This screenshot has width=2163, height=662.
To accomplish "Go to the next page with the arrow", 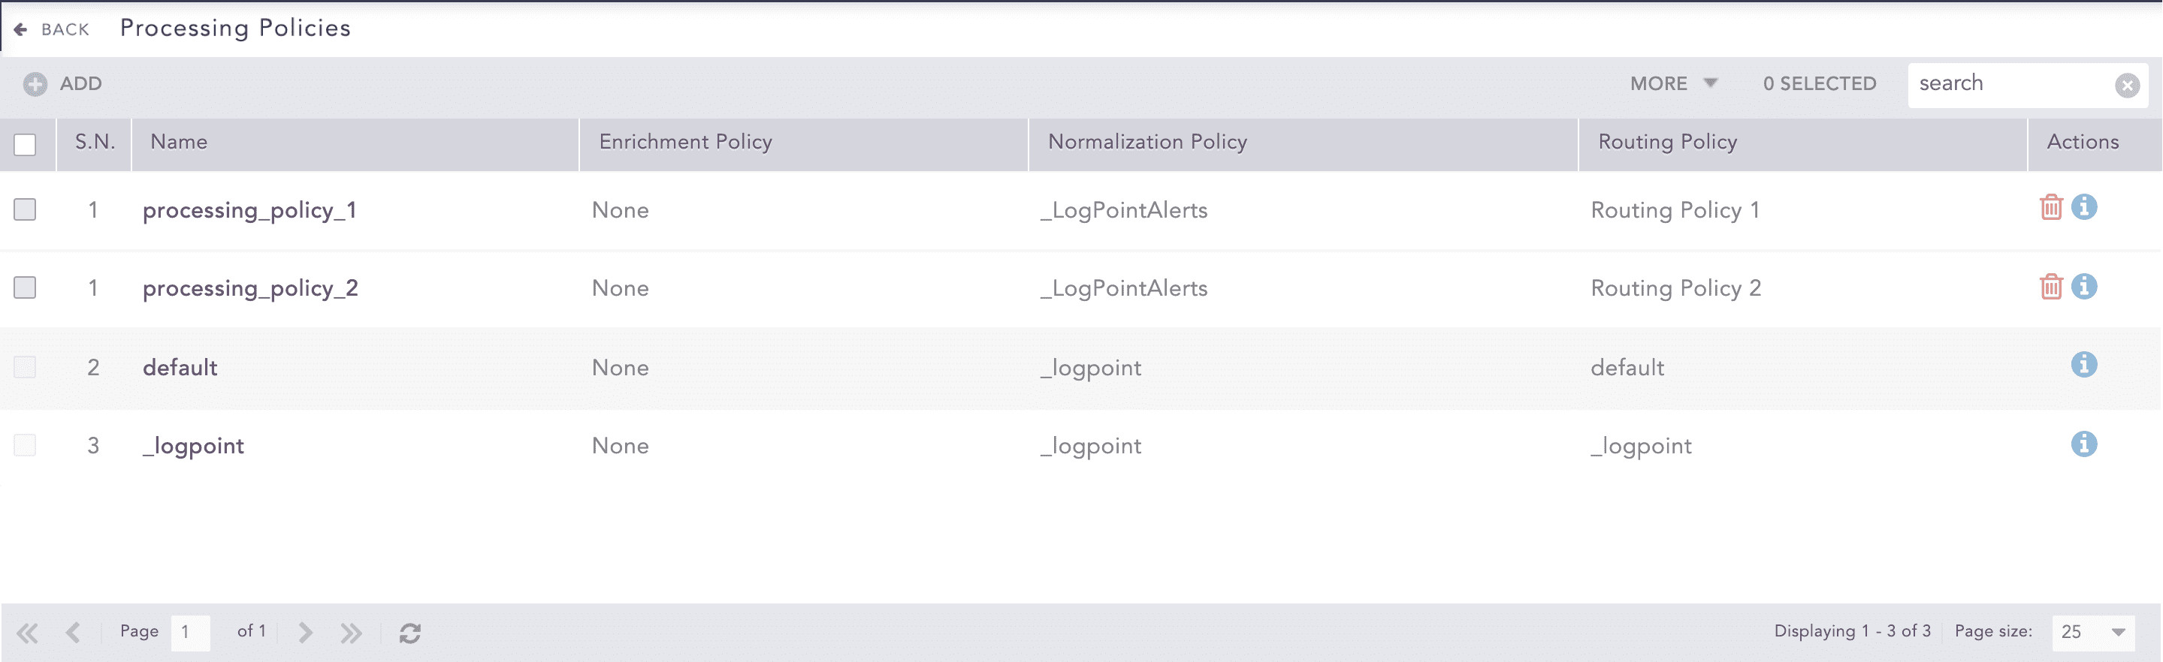I will pos(304,633).
